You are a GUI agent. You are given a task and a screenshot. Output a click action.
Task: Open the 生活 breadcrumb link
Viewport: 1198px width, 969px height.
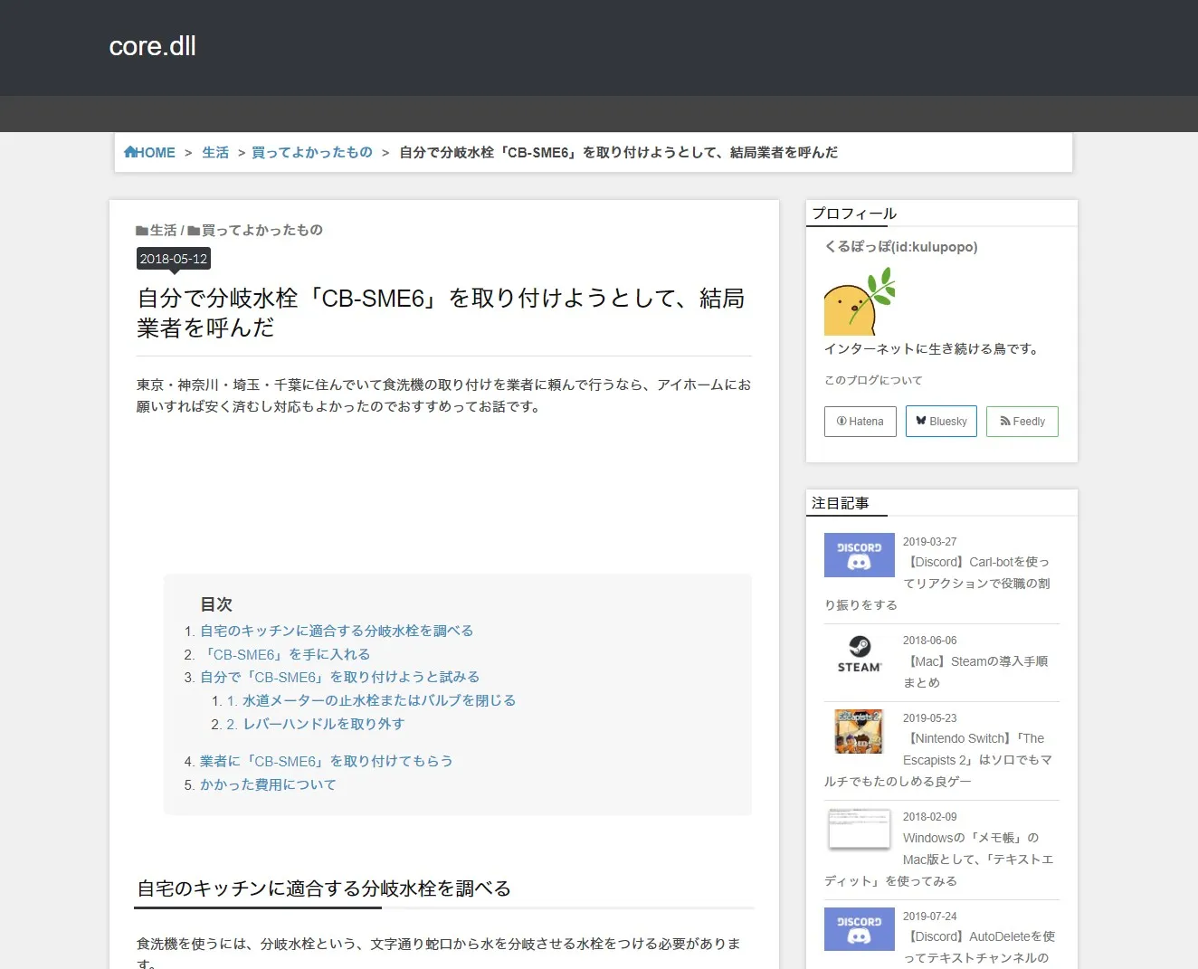[x=215, y=153]
